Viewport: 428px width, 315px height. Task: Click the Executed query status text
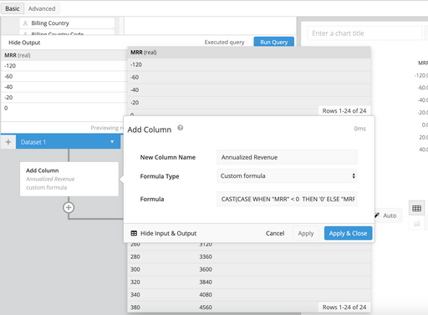[x=224, y=42]
